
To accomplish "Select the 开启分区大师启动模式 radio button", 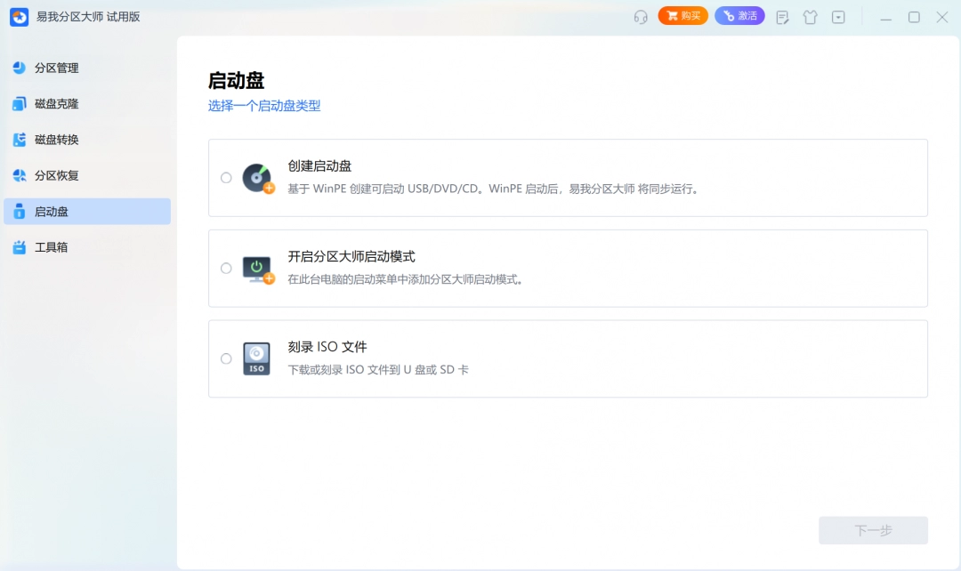I will (x=226, y=269).
